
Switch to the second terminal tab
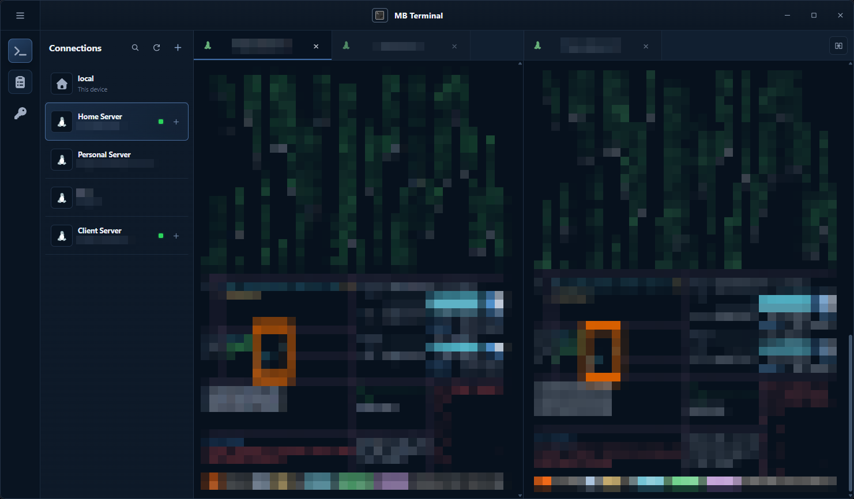(401, 46)
